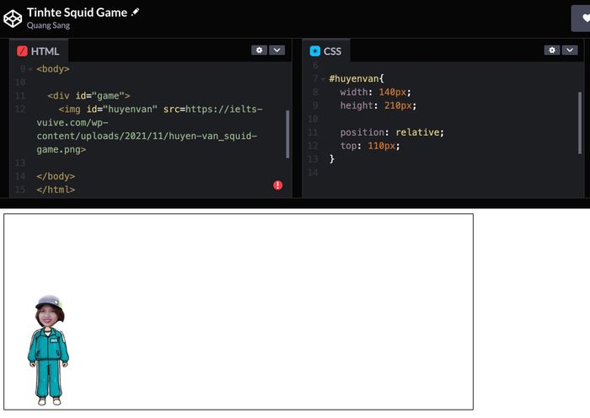The width and height of the screenshot is (590, 418).
Task: Open CSS editor settings gear
Action: pos(551,51)
